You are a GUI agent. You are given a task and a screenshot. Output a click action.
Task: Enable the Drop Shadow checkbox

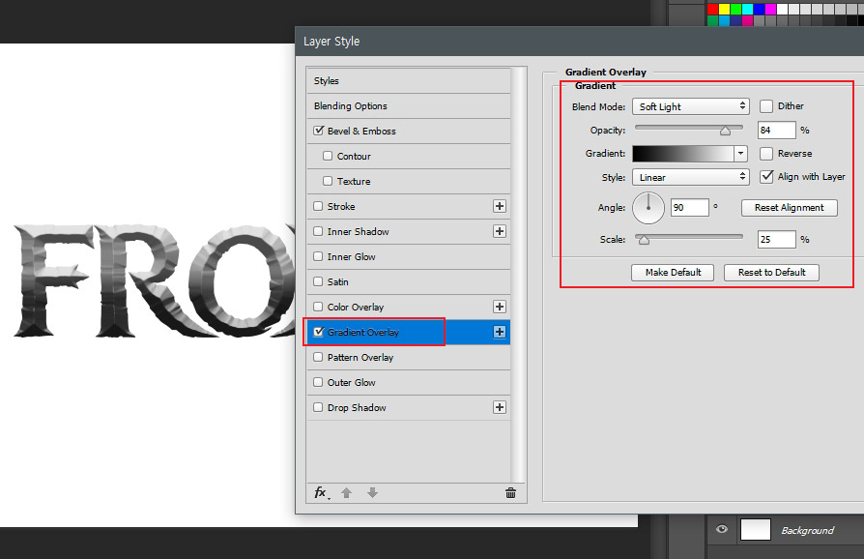[318, 407]
